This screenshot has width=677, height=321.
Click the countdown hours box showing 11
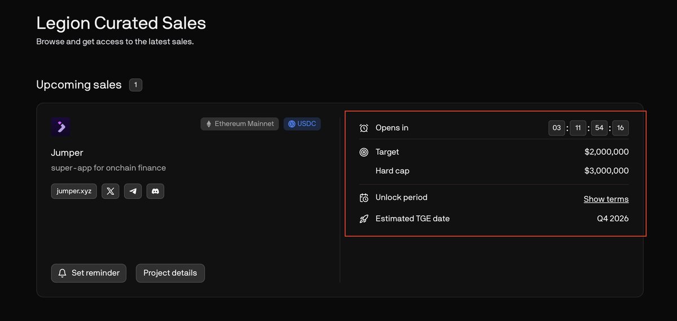(578, 128)
